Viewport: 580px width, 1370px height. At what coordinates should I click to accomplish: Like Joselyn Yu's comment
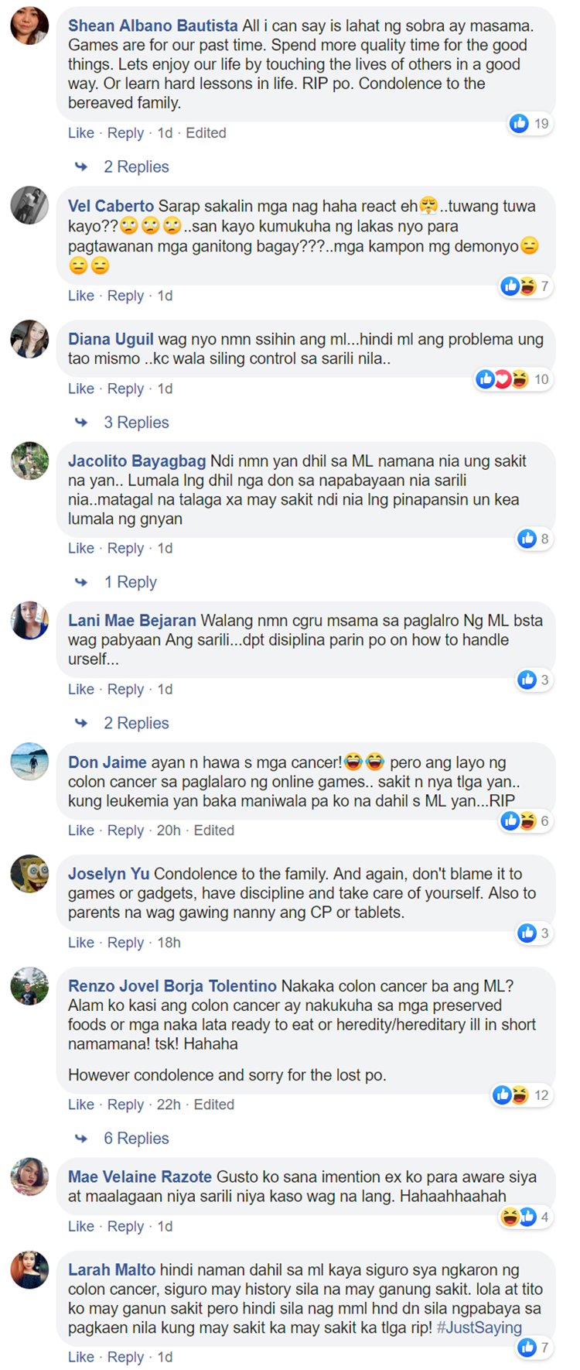[x=80, y=942]
